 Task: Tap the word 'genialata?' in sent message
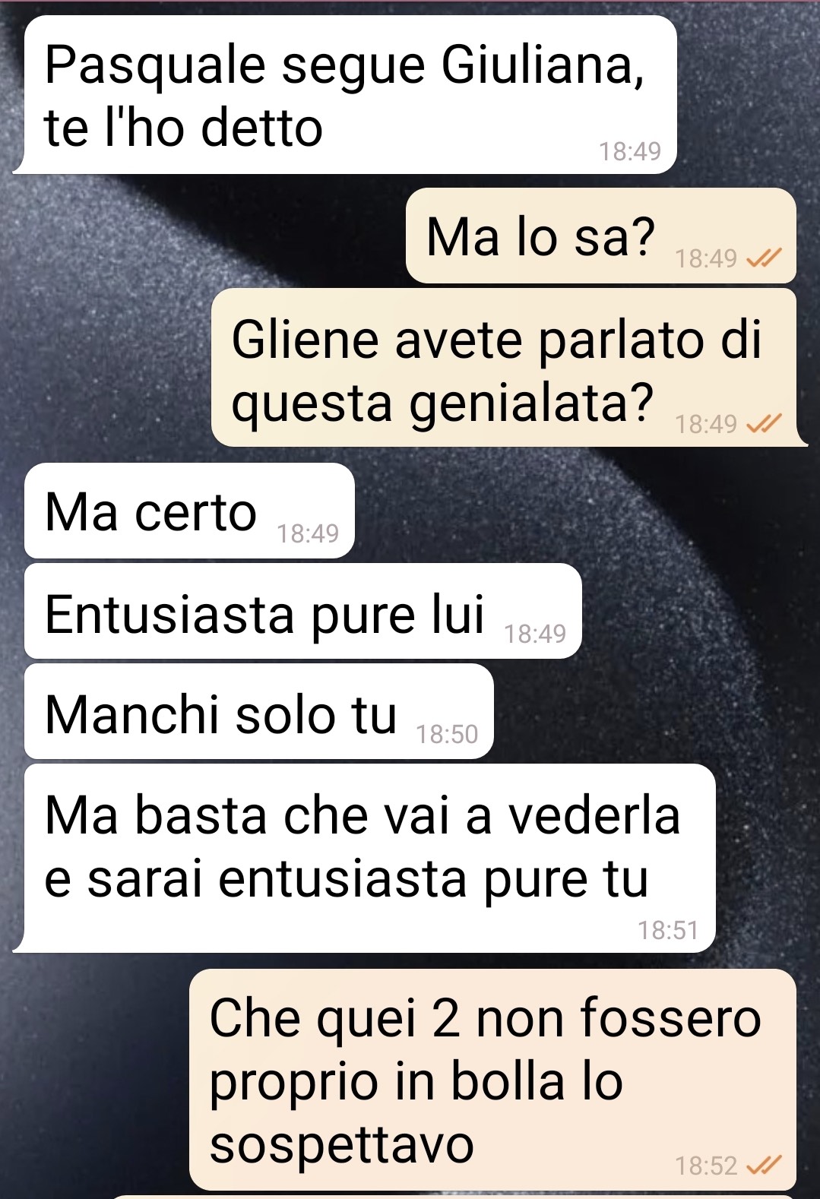(532, 403)
